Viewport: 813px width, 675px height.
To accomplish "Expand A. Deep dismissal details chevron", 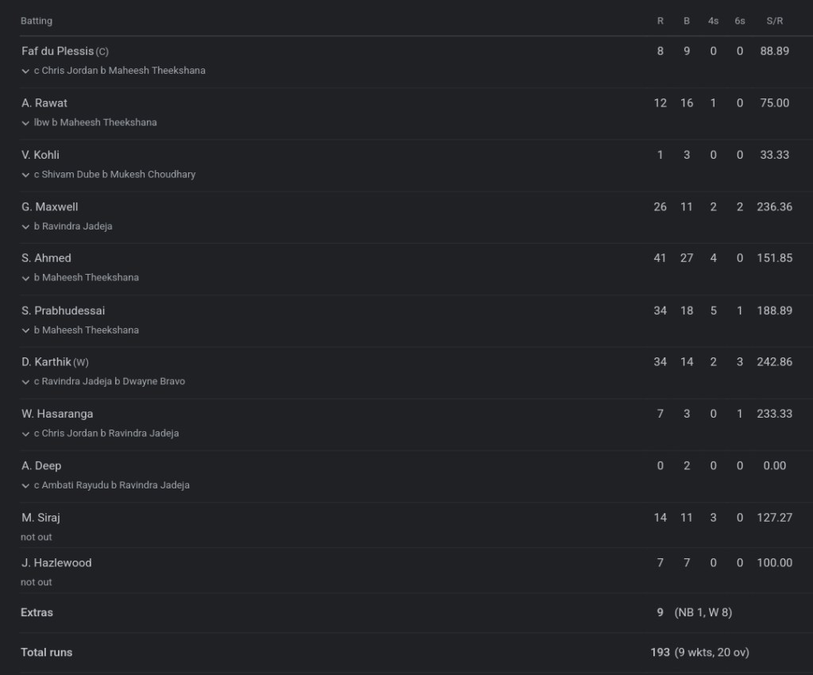I will pyautogui.click(x=26, y=485).
